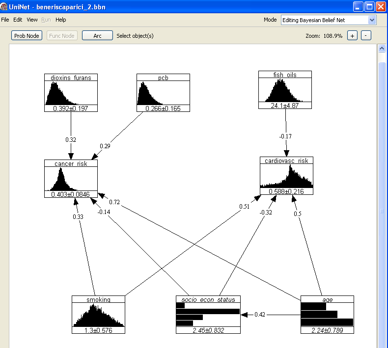Select the pcb probability node

pos(163,93)
